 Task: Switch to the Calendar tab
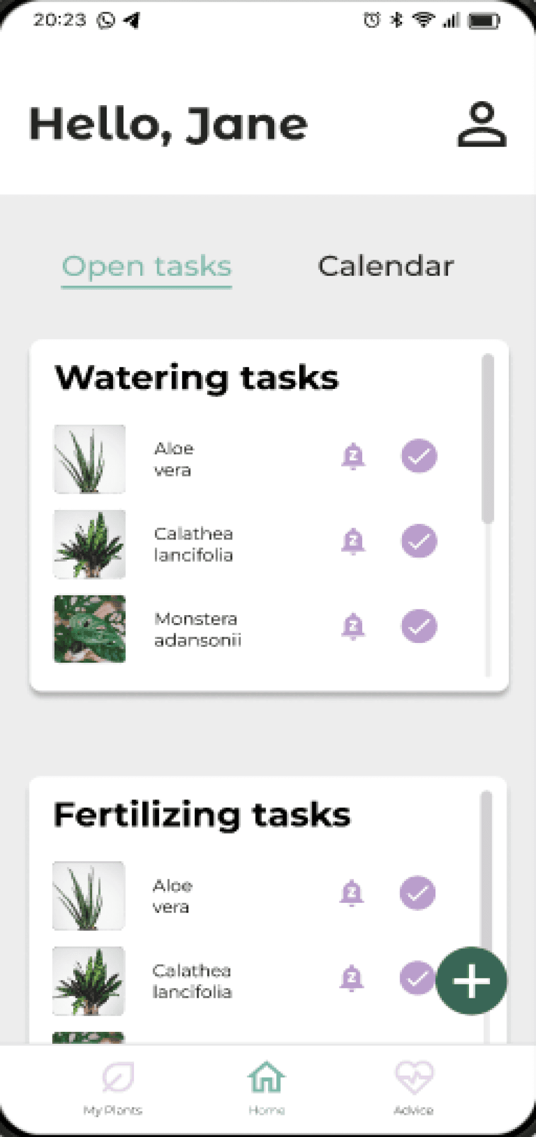(386, 266)
